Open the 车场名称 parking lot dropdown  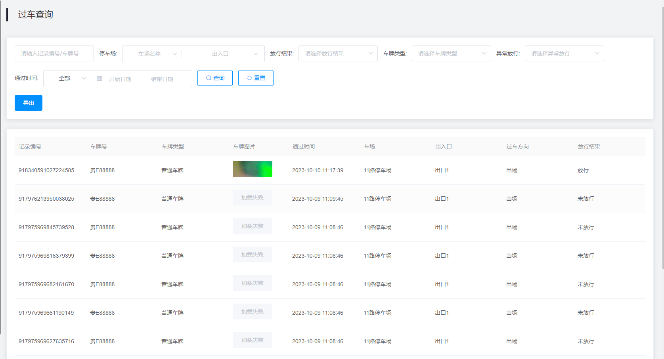(x=152, y=54)
